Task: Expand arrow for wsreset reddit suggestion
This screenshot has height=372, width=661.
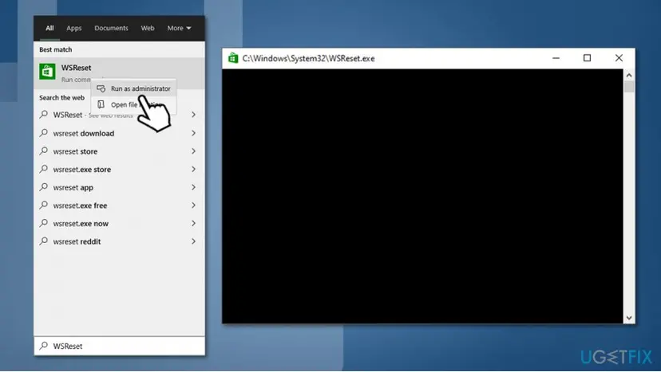Action: [193, 241]
